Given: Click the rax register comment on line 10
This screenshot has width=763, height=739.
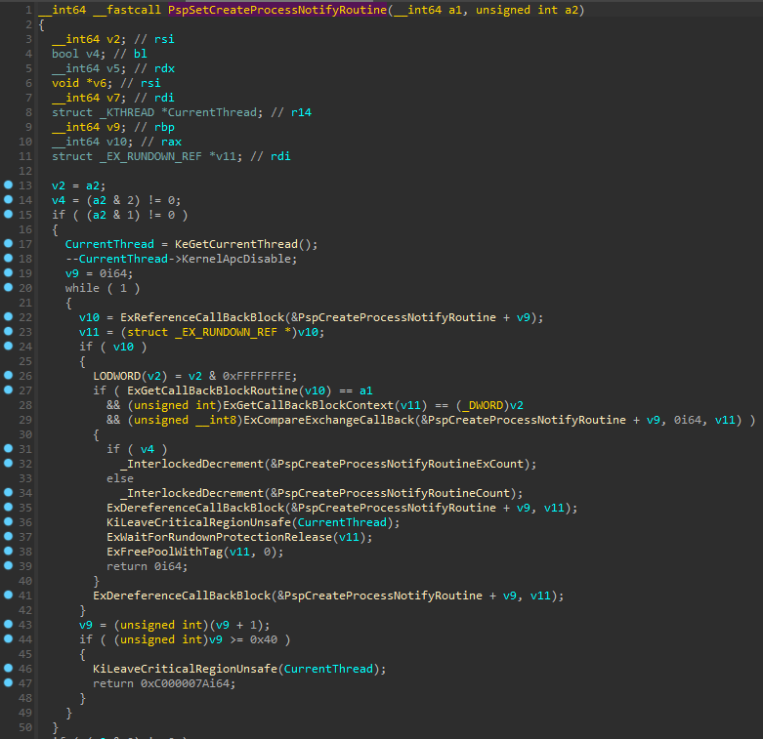Looking at the screenshot, I should tap(171, 142).
